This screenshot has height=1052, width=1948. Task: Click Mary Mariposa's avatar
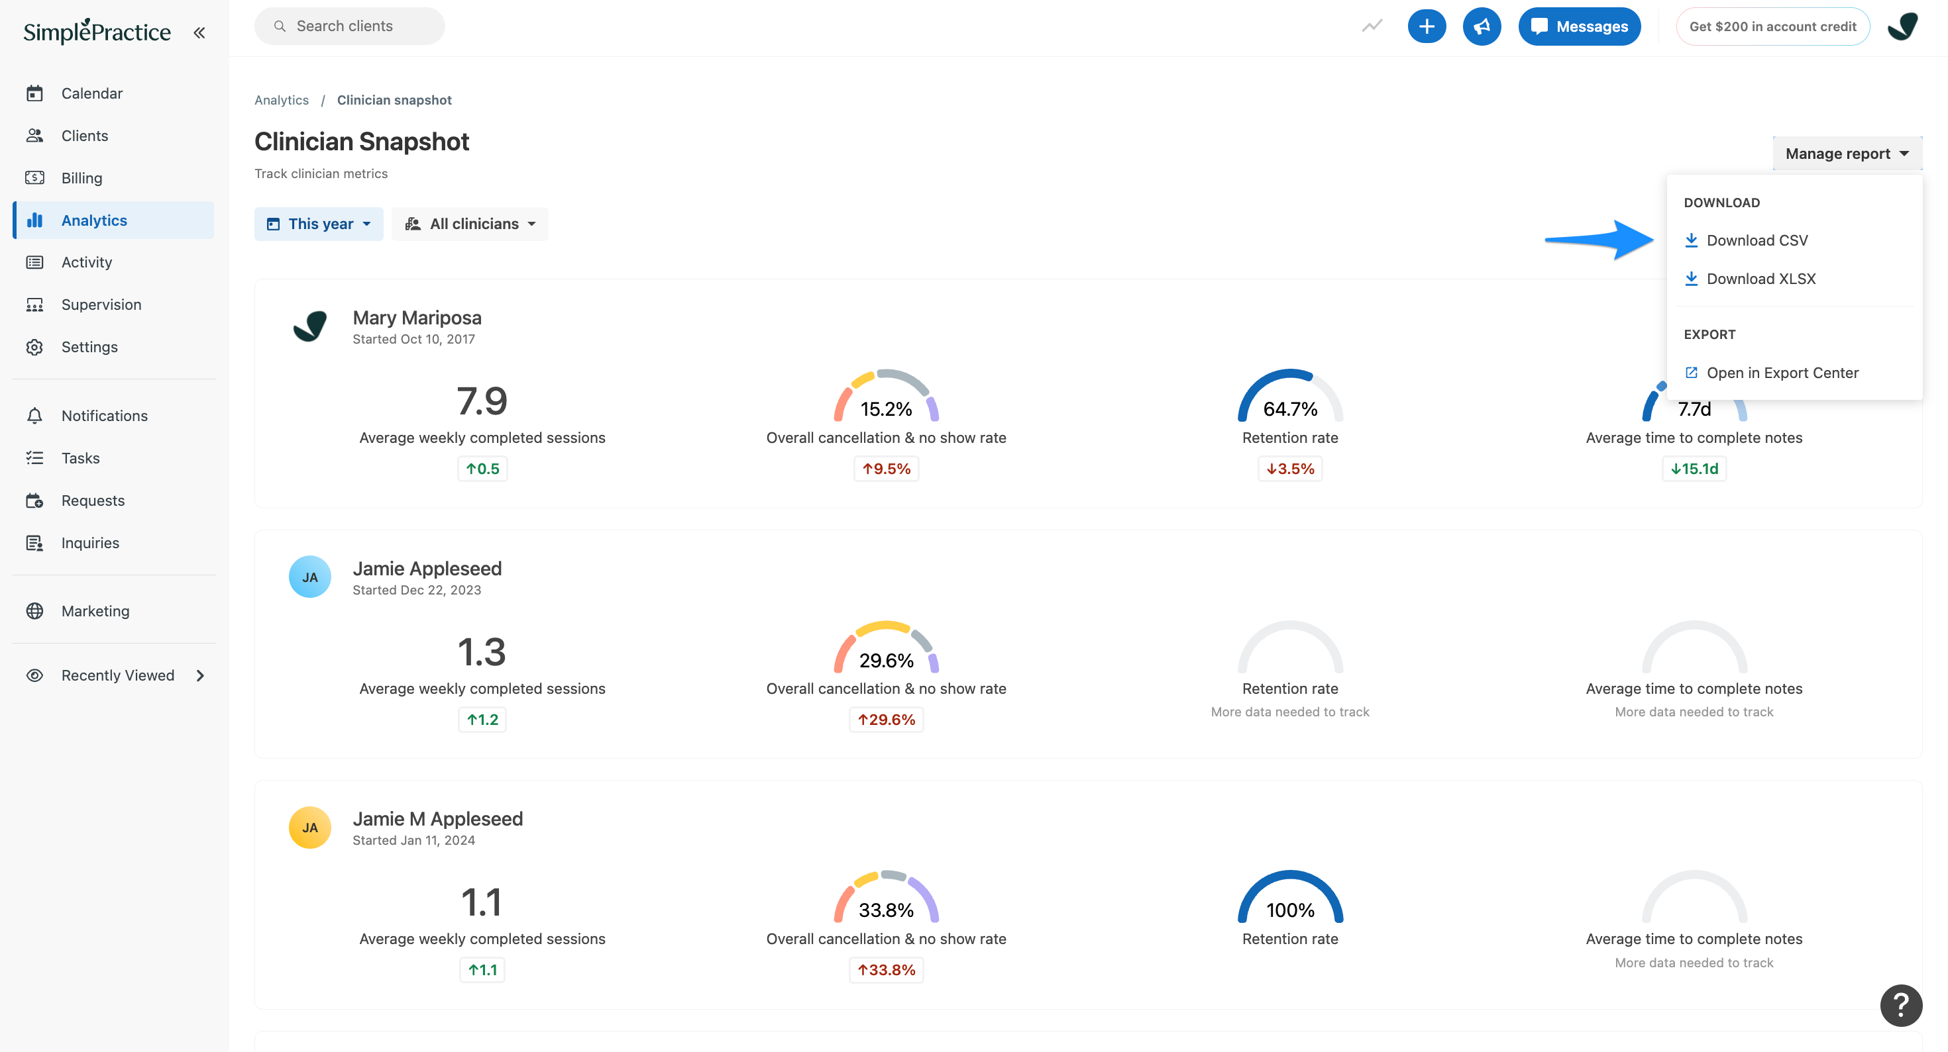tap(310, 326)
